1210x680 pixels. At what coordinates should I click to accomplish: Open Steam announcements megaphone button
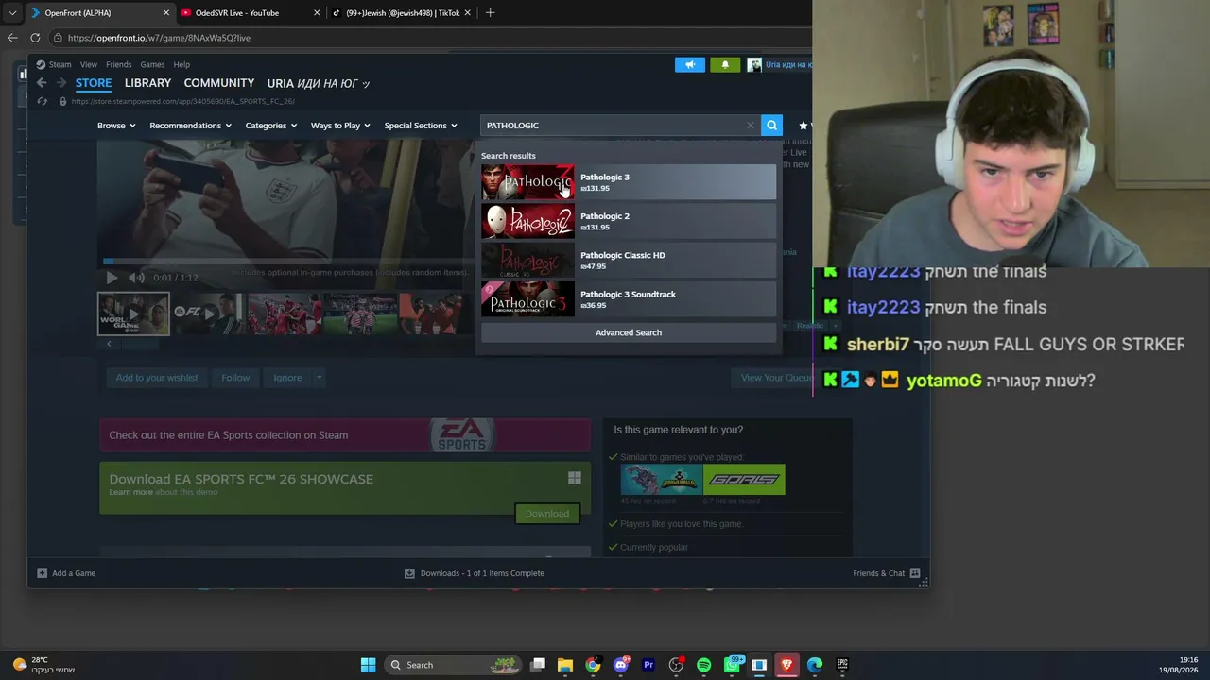(690, 64)
